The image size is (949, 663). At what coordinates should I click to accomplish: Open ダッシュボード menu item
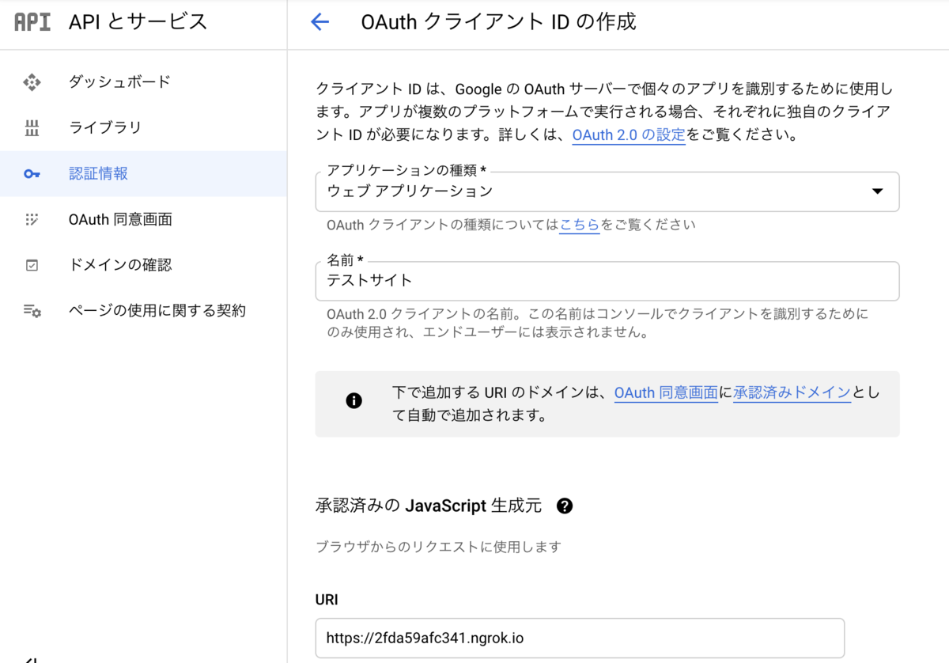119,81
